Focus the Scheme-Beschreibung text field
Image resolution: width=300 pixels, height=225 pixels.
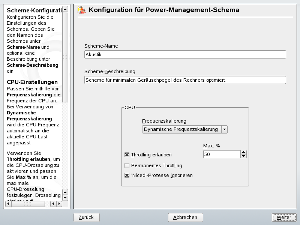click(x=185, y=80)
